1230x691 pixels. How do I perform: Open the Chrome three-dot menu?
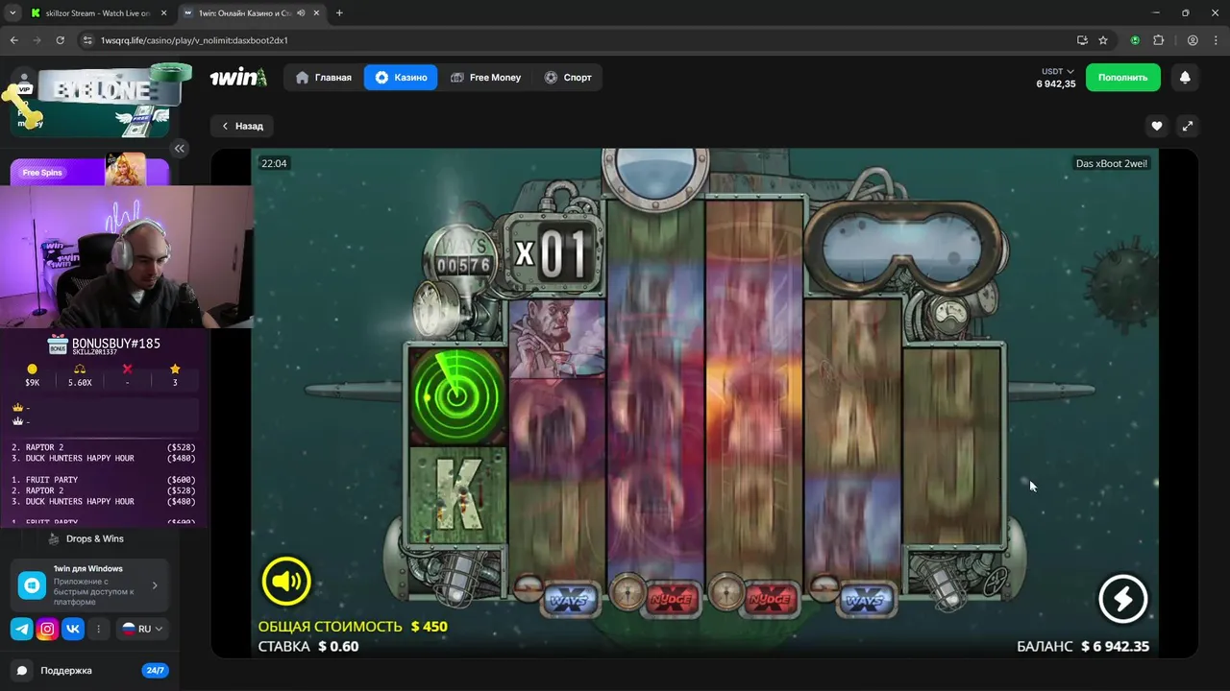1216,40
